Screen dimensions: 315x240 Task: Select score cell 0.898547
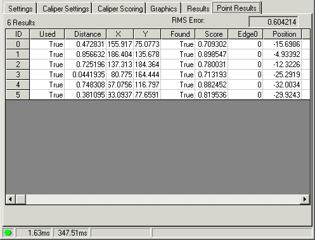tap(212, 54)
